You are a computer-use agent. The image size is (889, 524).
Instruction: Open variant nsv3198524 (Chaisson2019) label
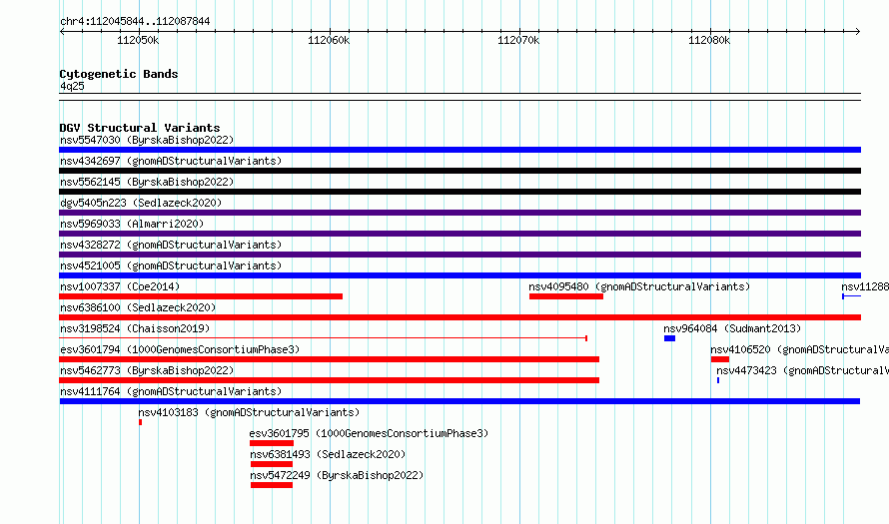click(135, 328)
